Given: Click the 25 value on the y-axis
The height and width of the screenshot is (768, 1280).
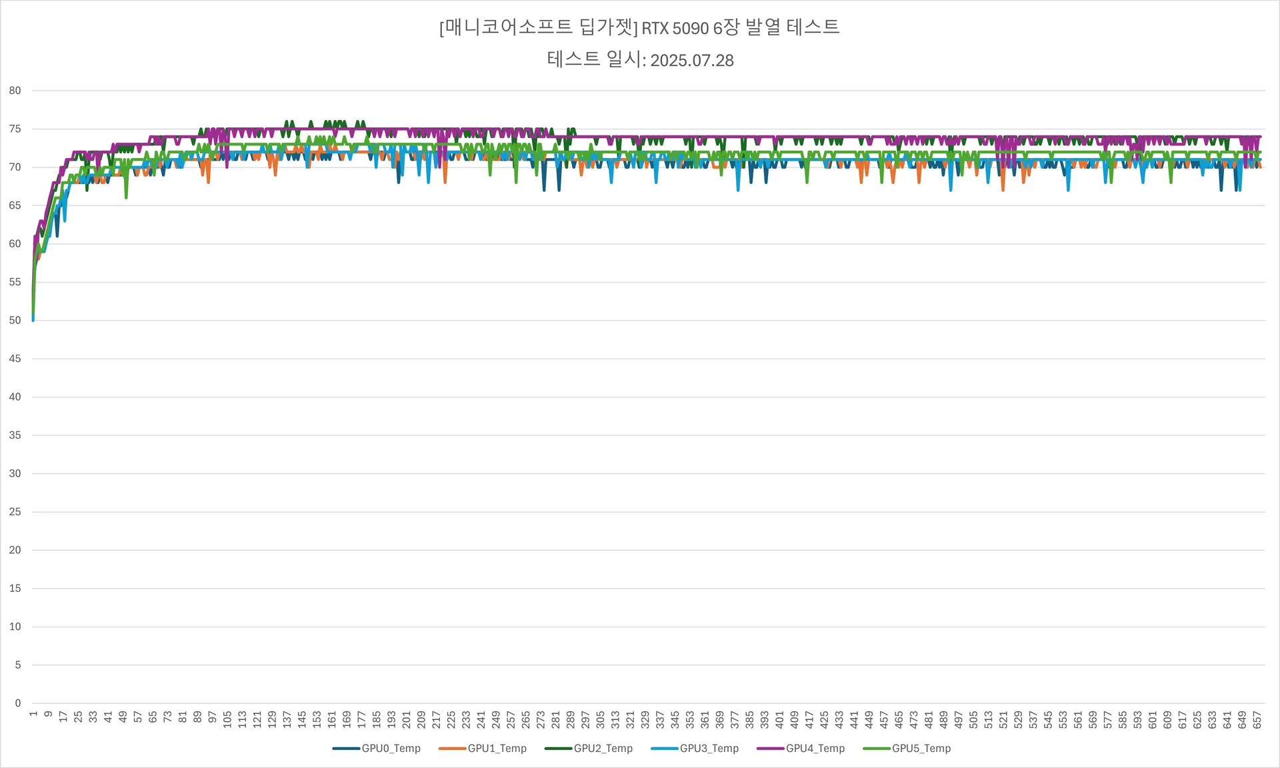Looking at the screenshot, I should point(15,512).
